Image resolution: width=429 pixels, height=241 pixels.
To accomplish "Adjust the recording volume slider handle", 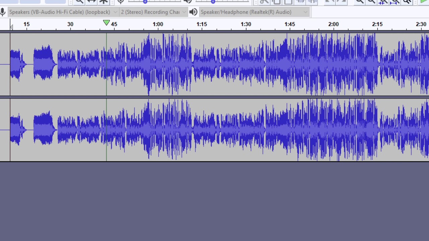I will 145,2.
